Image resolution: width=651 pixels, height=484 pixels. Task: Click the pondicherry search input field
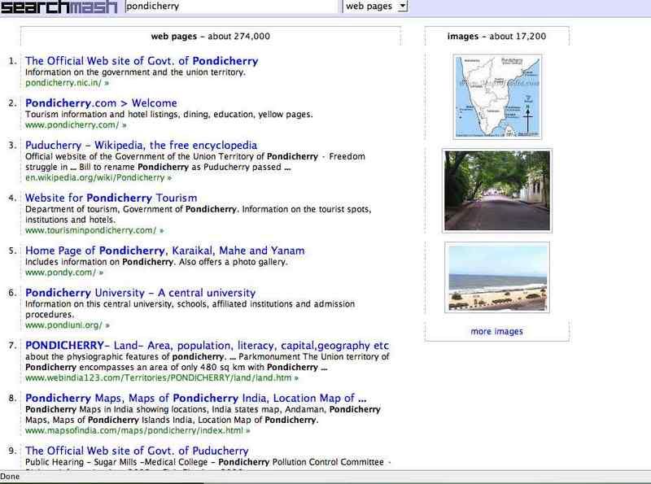(233, 7)
